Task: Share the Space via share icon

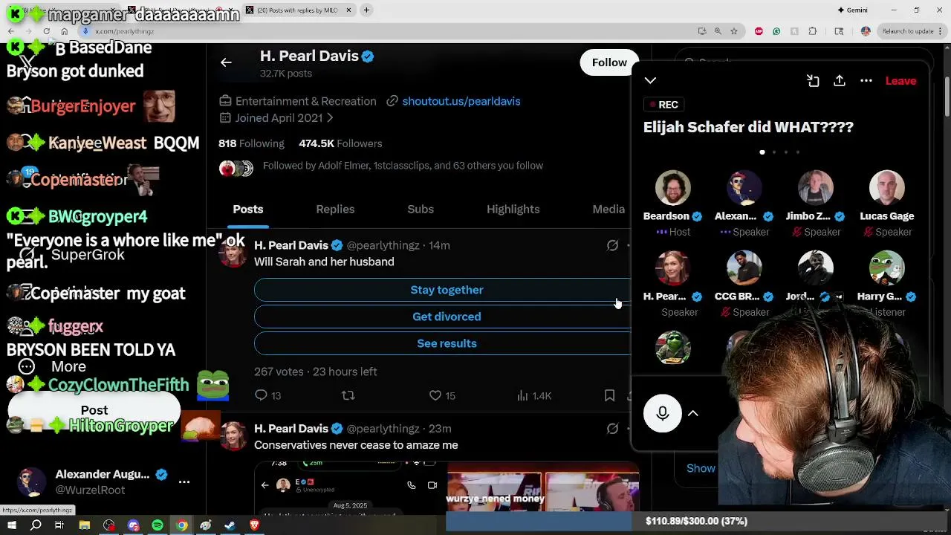Action: pos(840,80)
